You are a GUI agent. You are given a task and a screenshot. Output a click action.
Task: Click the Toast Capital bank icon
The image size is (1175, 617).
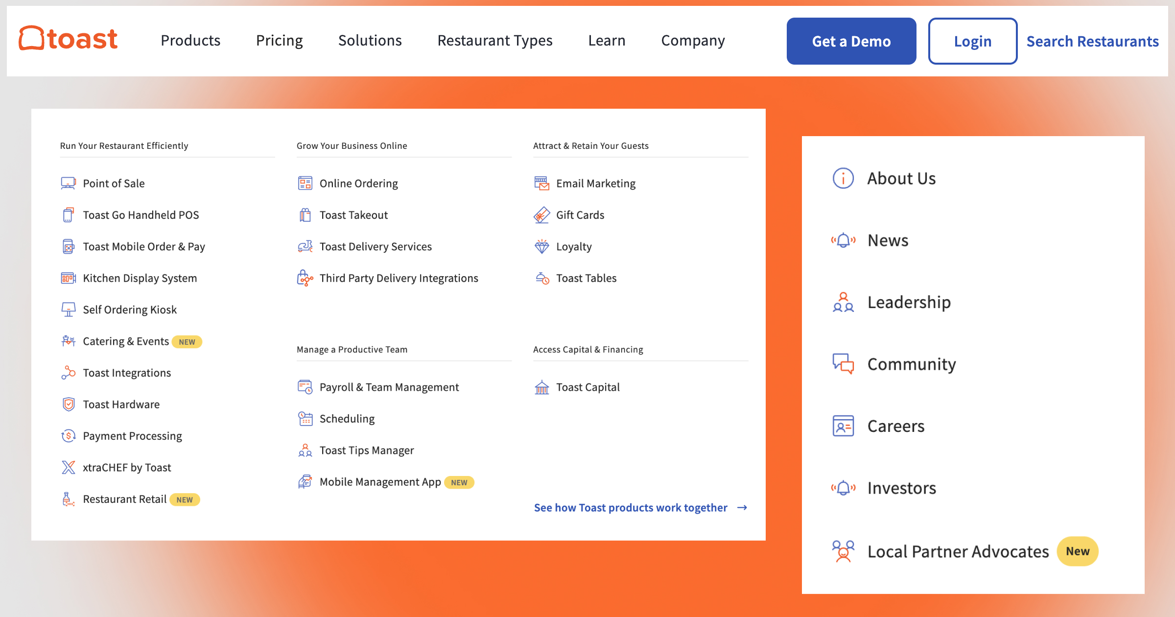point(541,387)
